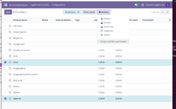The height and width of the screenshot is (109, 176).
Task: Open the HuggingFaceInferenceAPI record
Action: coord(26,74)
